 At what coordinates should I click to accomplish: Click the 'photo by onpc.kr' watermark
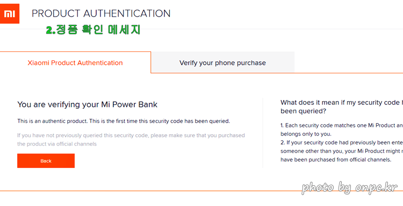(350, 188)
